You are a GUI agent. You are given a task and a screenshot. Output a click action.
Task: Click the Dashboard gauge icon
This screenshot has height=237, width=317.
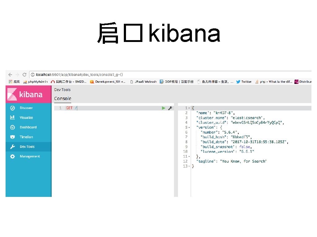click(x=12, y=127)
